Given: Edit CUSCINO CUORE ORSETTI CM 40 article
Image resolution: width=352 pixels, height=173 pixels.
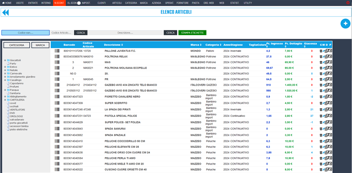Looking at the screenshot, I should (324, 170).
